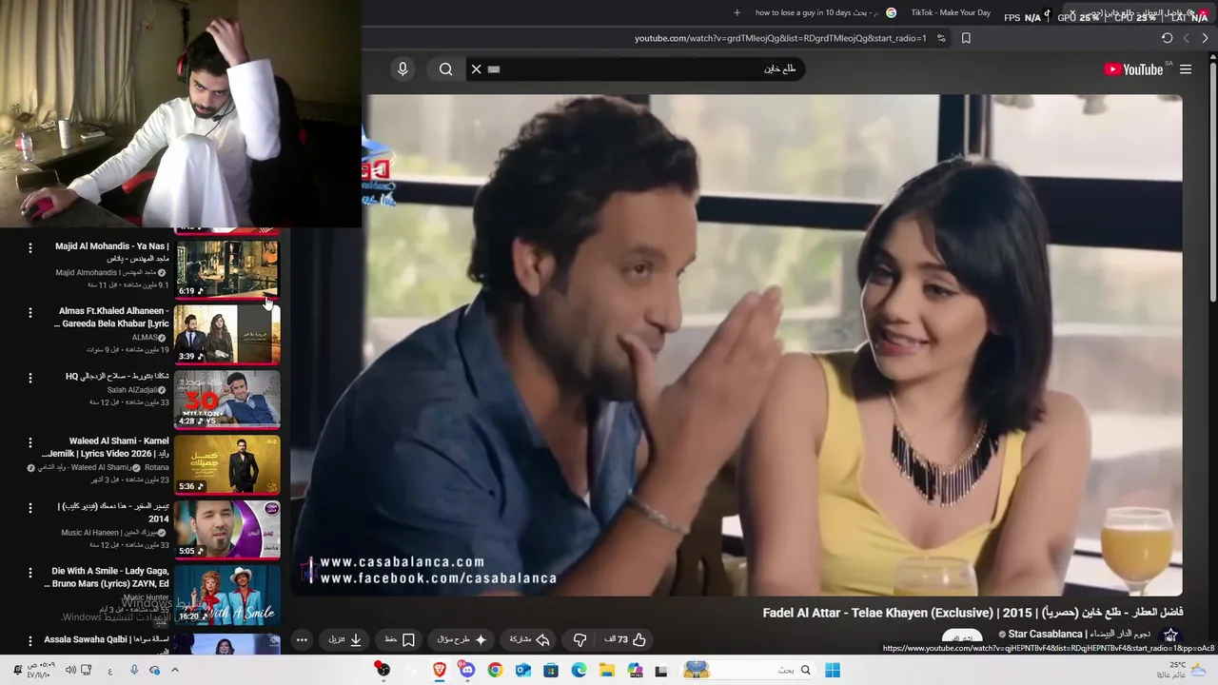Screen dimensions: 1218x685
Task: Open Microsoft Edge from taskbar
Action: click(x=579, y=670)
